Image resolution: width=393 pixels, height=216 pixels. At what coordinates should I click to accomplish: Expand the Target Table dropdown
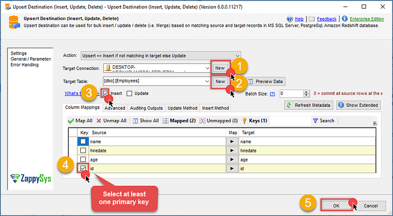(207, 81)
